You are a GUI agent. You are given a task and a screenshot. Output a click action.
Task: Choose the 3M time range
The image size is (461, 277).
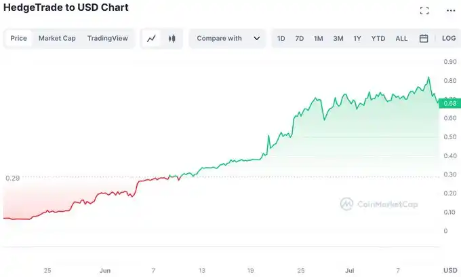point(338,39)
